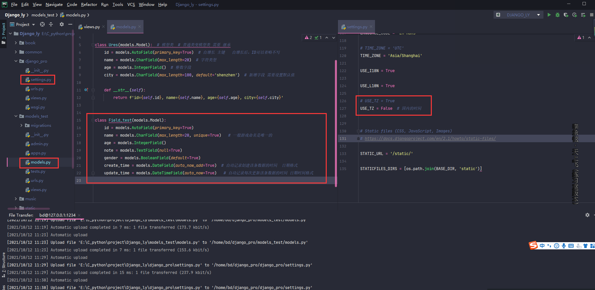This screenshot has height=290, width=595.
Task: Open the Tools menu
Action: (x=118, y=4)
